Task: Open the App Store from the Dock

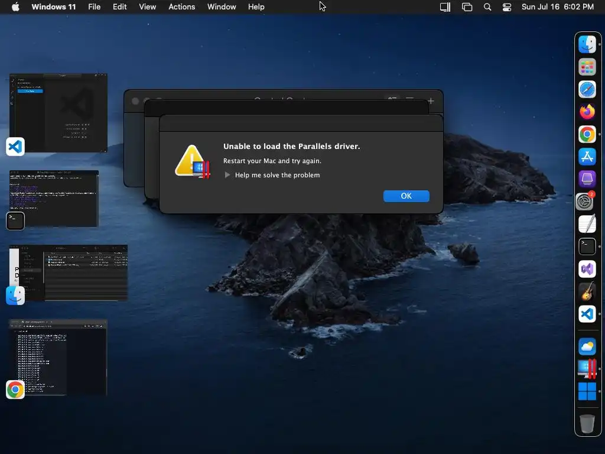Action: (587, 157)
